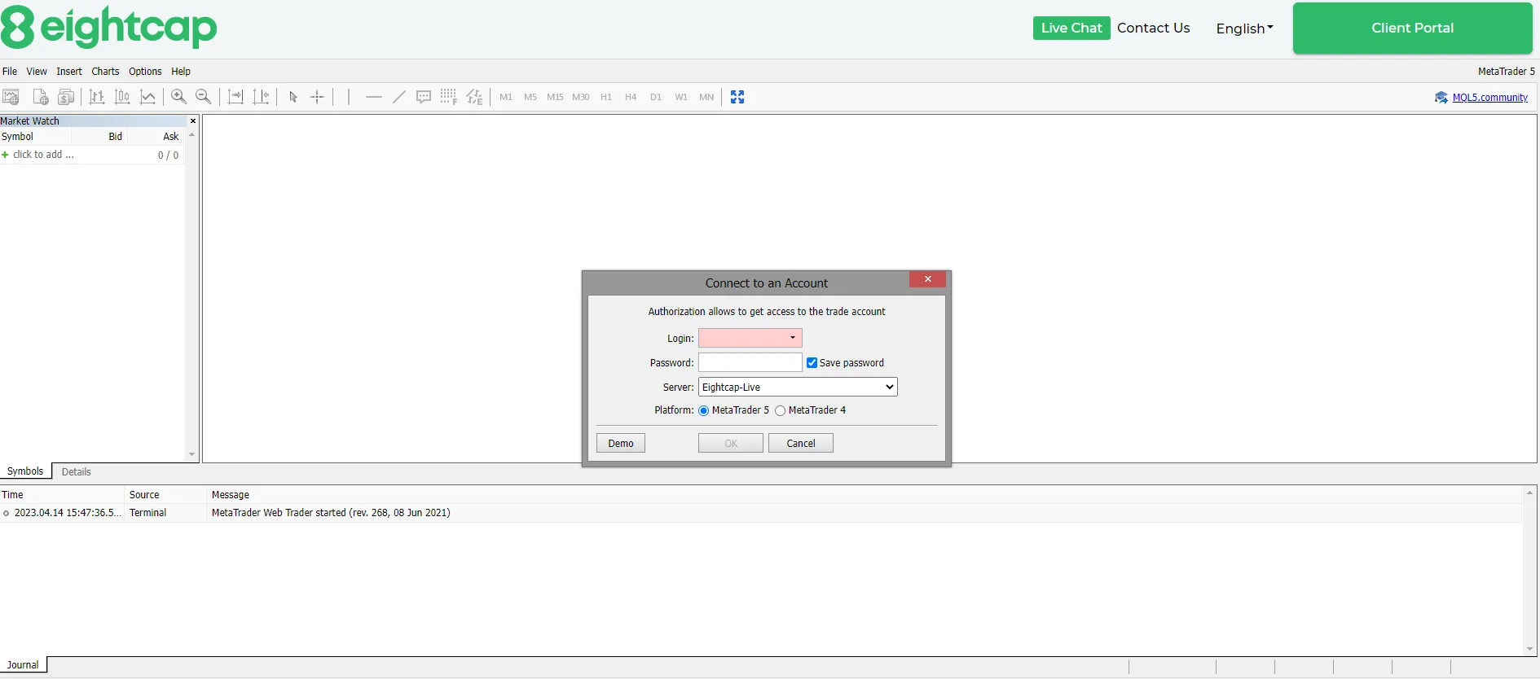Open the Client Portal button
The image size is (1540, 679).
click(x=1413, y=28)
